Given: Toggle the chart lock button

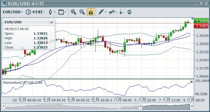Looking at the screenshot, I should pyautogui.click(x=91, y=12).
